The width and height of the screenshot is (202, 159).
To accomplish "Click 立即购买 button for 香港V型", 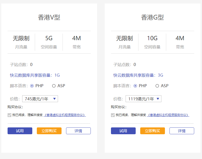I will pos(49,131).
